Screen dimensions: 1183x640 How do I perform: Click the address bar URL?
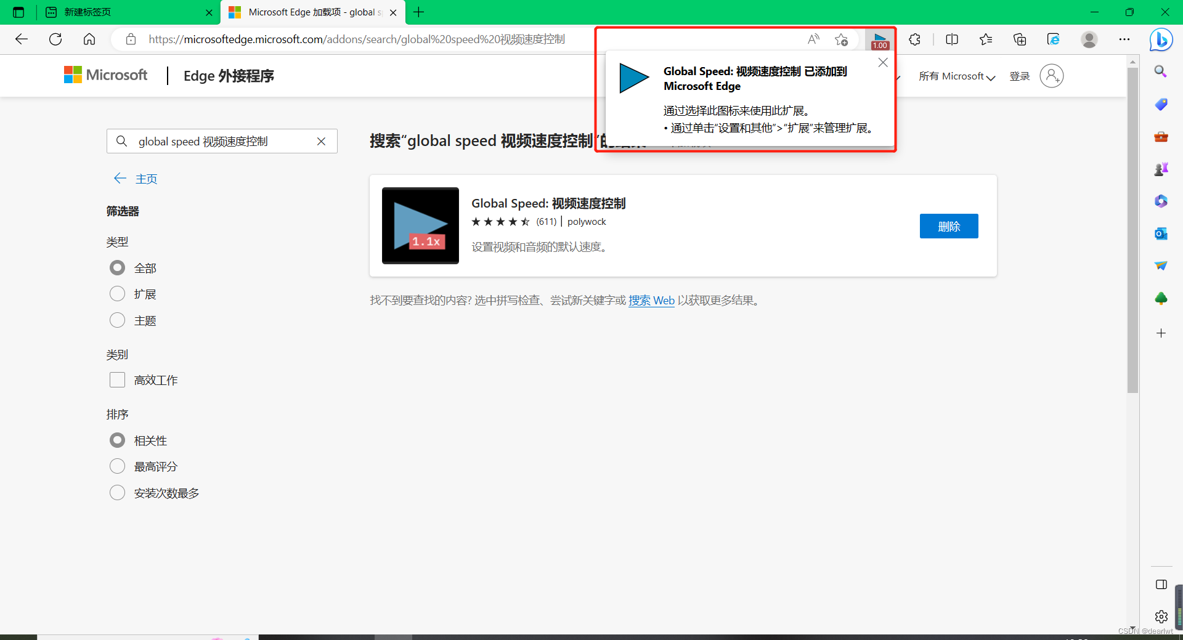coord(357,39)
